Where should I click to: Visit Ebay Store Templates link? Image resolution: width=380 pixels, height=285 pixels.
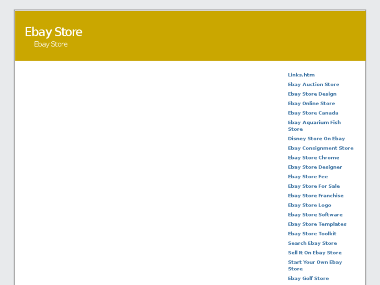click(x=317, y=224)
